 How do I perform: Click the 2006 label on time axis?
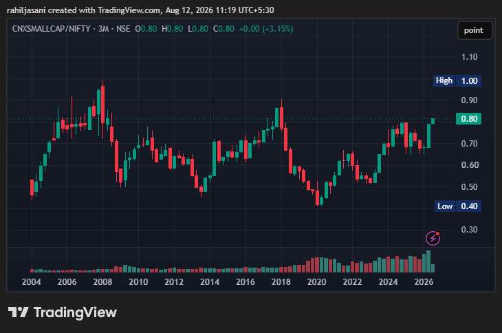click(x=67, y=282)
